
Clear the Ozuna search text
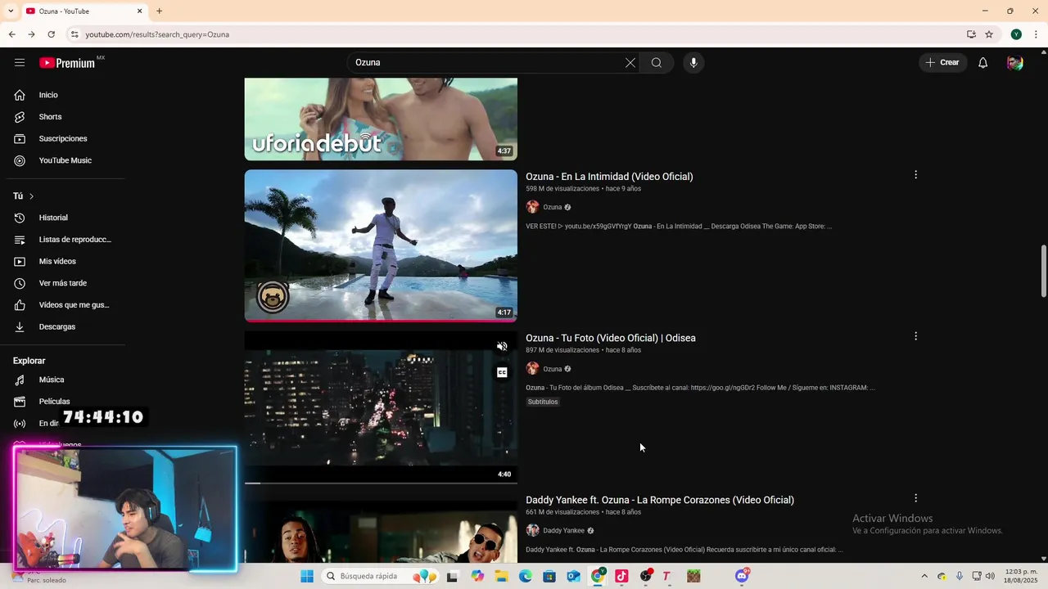coord(630,63)
